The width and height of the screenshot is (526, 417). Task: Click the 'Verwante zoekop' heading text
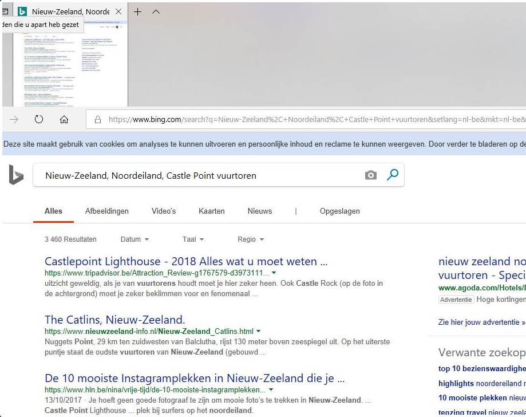pyautogui.click(x=482, y=352)
